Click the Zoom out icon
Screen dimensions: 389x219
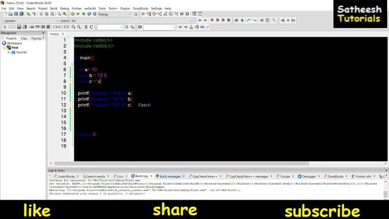[78, 27]
